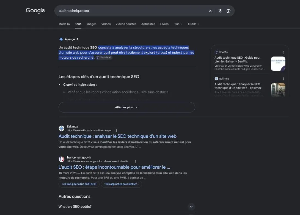The width and height of the screenshot is (300, 215).
Task: Click the francenum.gouv.fr site name
Action: 79,157
